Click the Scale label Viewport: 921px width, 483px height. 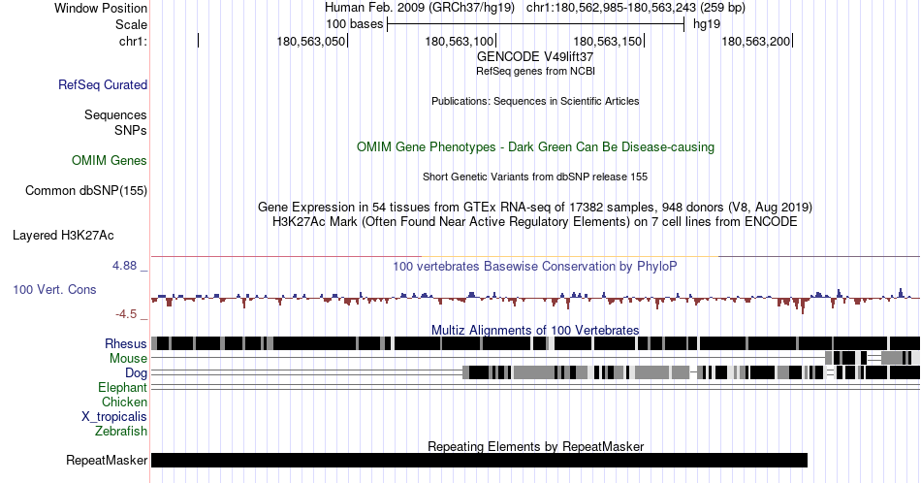coord(132,24)
